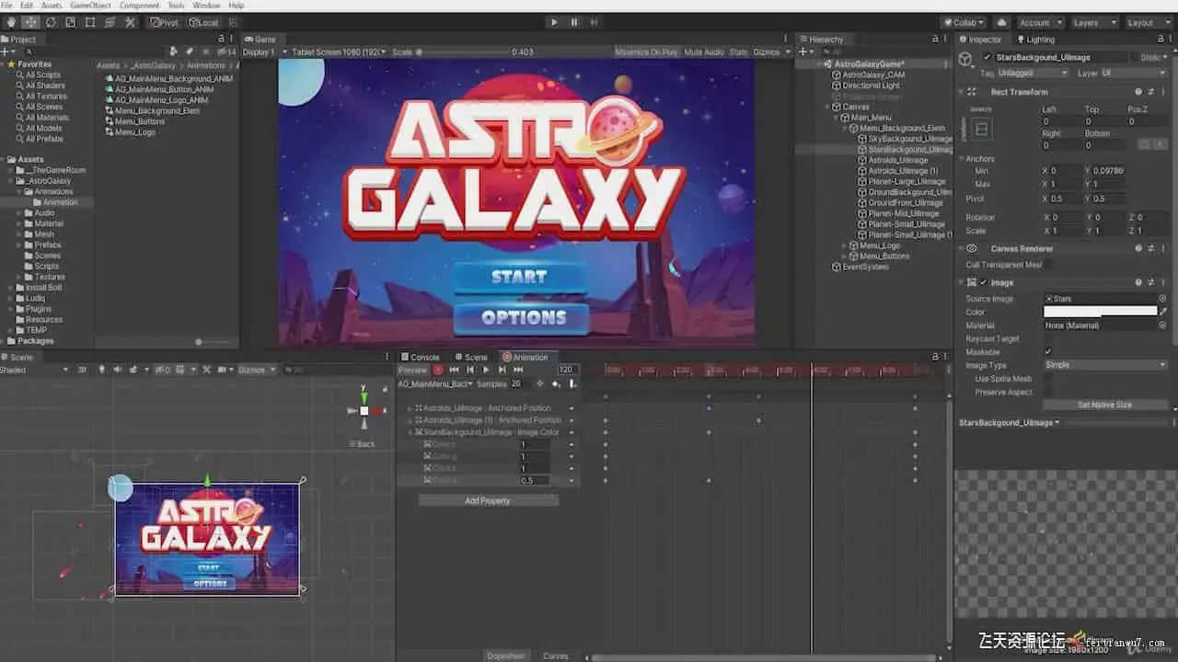Switch to the Console tab
The width and height of the screenshot is (1178, 662).
(420, 357)
